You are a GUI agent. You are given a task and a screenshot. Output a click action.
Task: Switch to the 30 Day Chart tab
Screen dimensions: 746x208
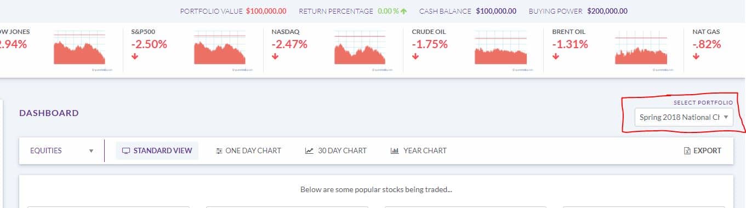coord(336,151)
